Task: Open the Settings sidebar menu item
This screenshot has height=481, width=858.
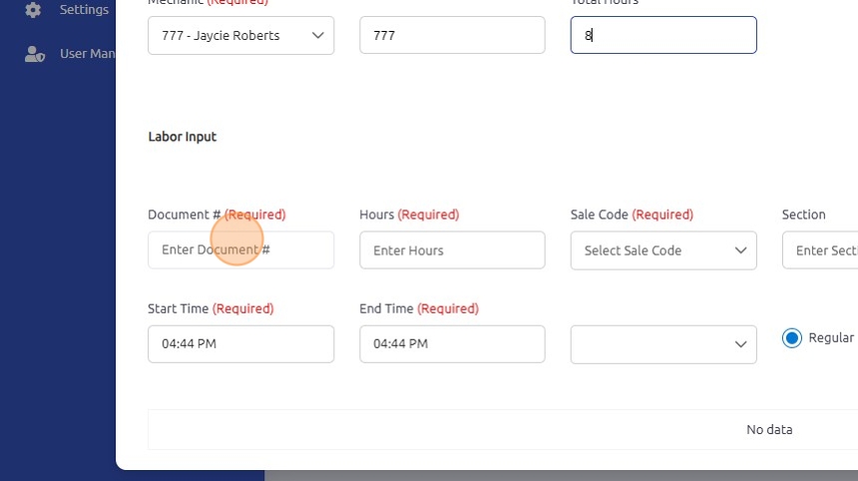Action: pyautogui.click(x=67, y=9)
